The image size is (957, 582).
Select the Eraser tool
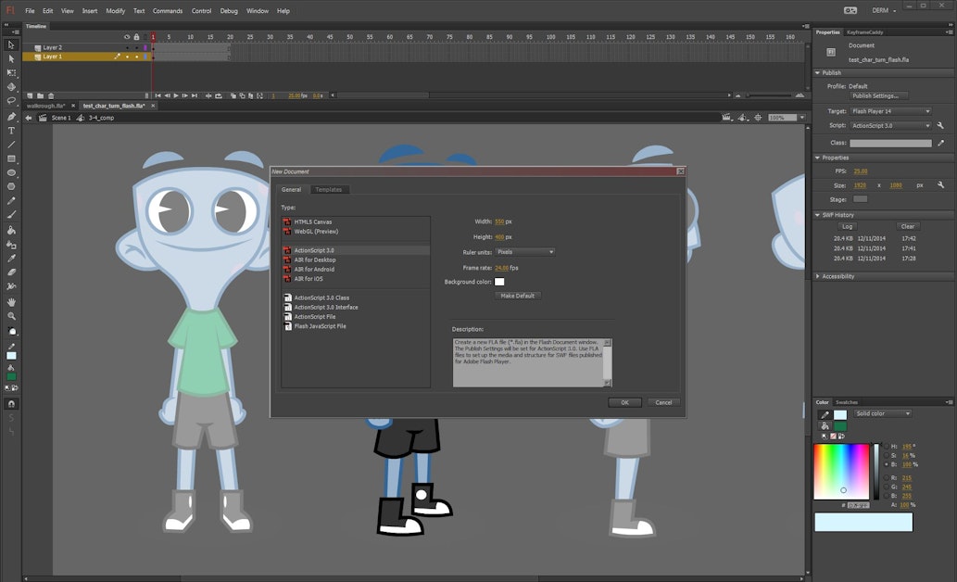[x=11, y=272]
